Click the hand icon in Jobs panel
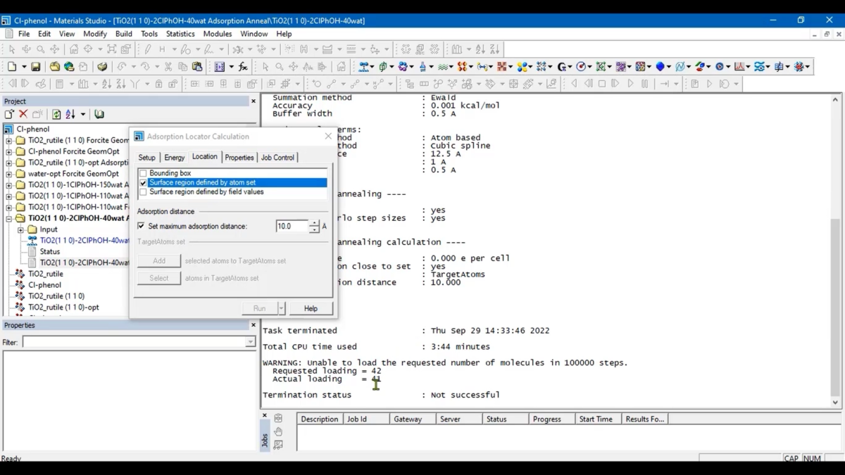Viewport: 845px width, 475px height. coord(278,431)
